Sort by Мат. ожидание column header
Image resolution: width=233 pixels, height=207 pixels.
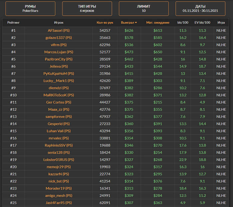158,23
